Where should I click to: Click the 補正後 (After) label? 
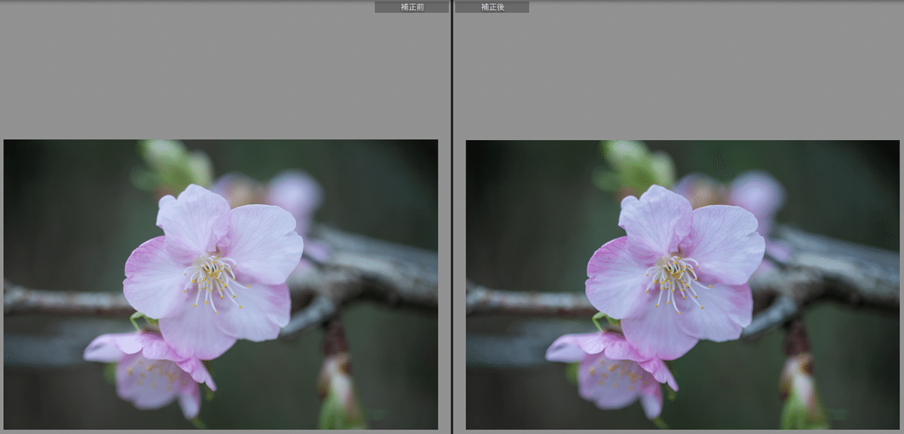click(492, 7)
